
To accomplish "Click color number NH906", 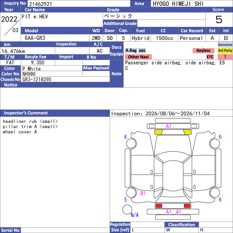I will click(x=29, y=74).
